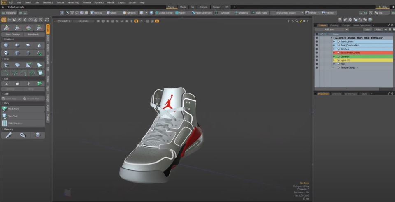This screenshot has width=395, height=202.
Task: Toggle visibility of Final_Construction
Action: (317, 45)
